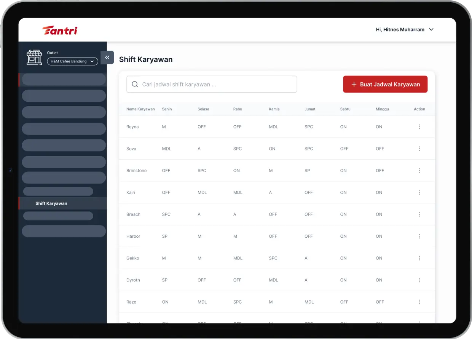The height and width of the screenshot is (339, 472).
Task: Click Buat Jadwal Karyawan button
Action: click(385, 84)
